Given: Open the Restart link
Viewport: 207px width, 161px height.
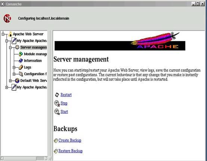Looking at the screenshot, I should [66, 95].
